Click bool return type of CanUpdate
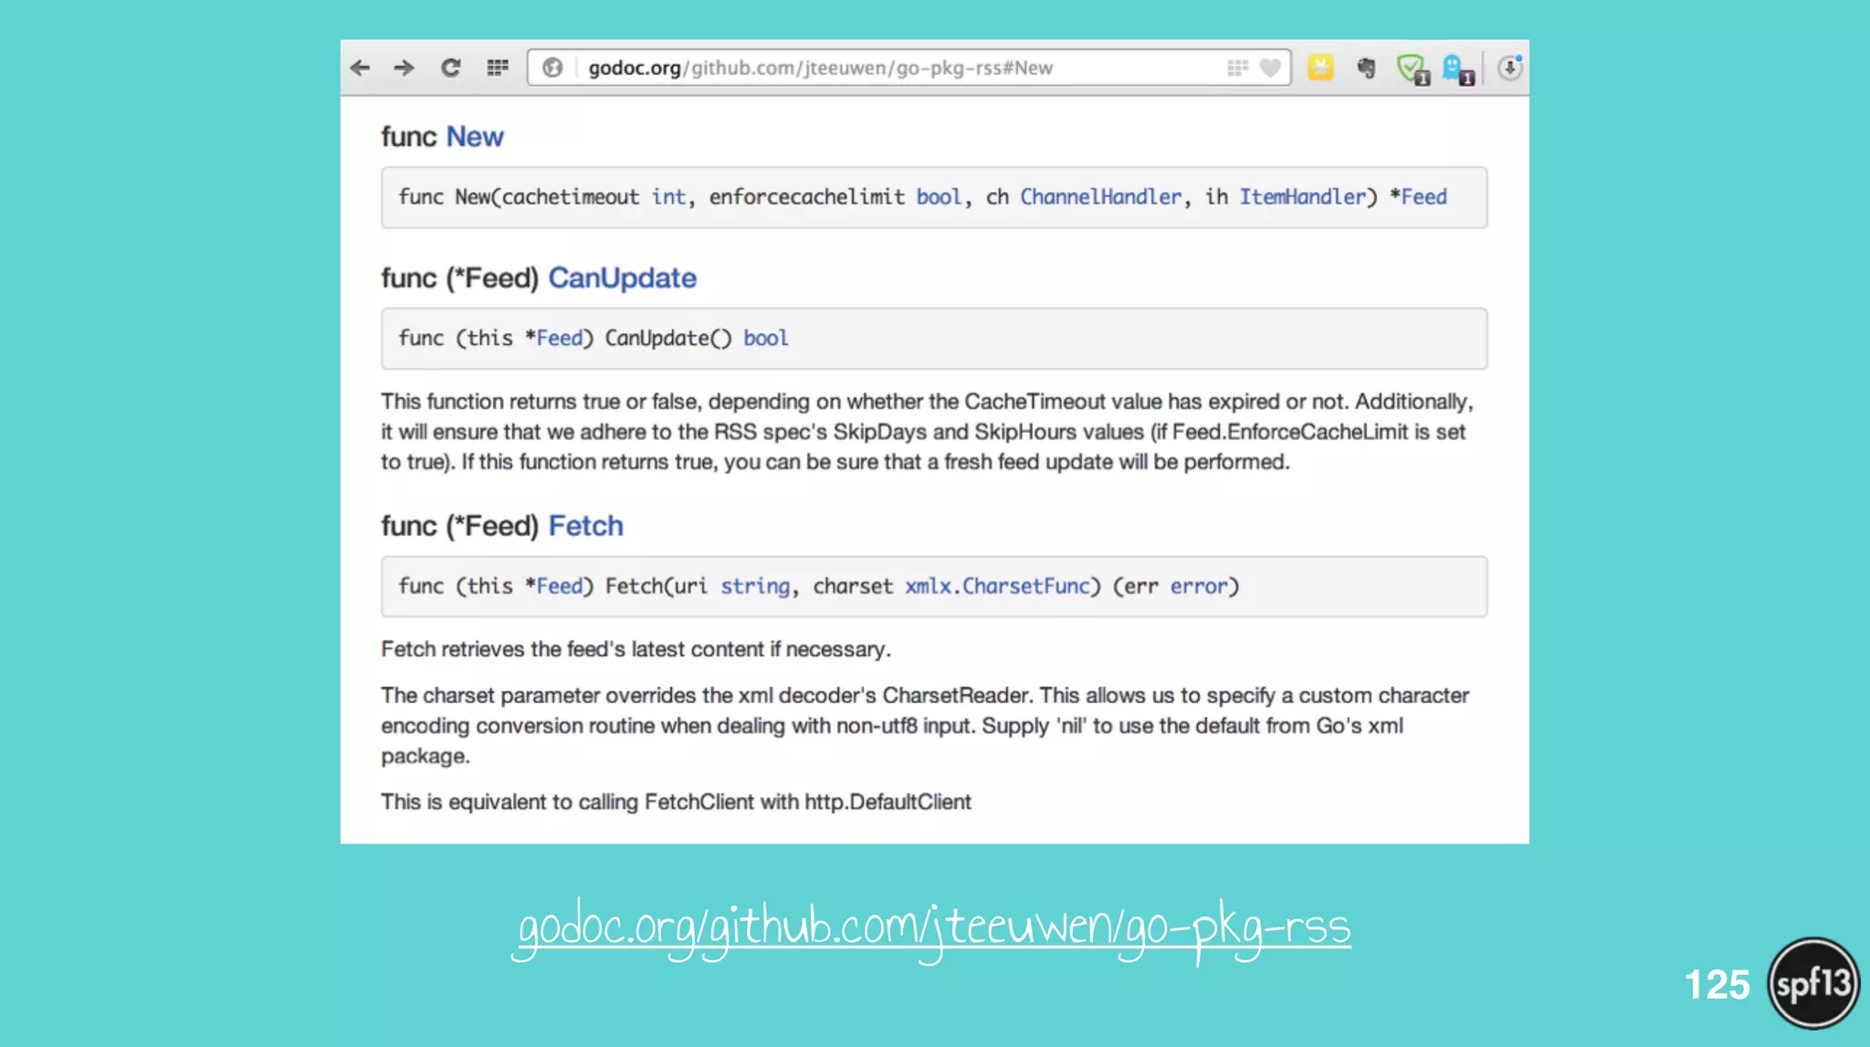The image size is (1870, 1047). point(765,339)
